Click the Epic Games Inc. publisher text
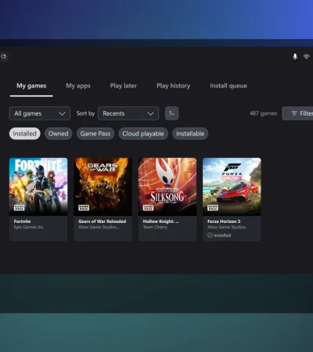Image resolution: width=313 pixels, height=352 pixels. 29,227
